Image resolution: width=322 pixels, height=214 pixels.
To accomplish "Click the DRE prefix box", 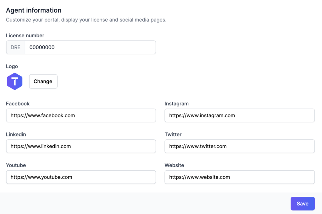I will coord(16,47).
